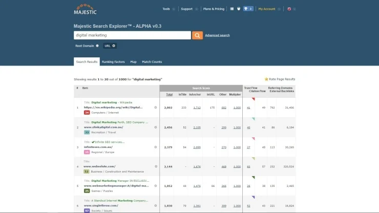The width and height of the screenshot is (379, 213).
Task: Open the UK flag language selector
Action: pos(291,9)
